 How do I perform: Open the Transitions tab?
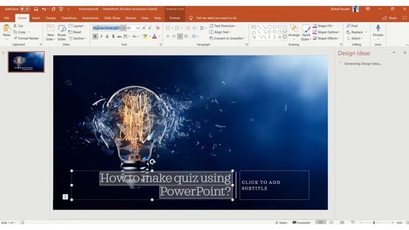click(69, 18)
